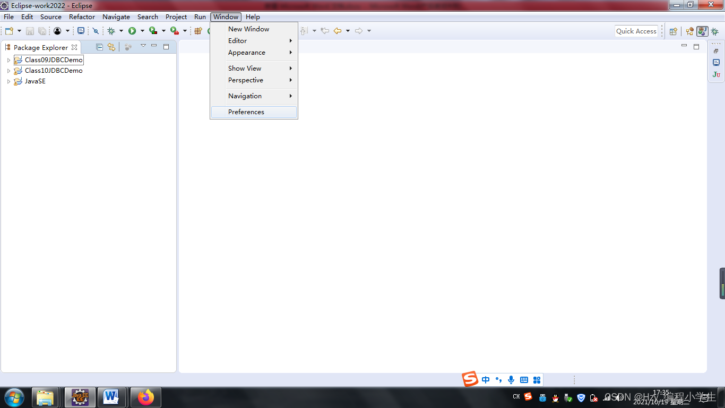Switch to the Java perspective
This screenshot has height=408, width=725.
click(702, 31)
